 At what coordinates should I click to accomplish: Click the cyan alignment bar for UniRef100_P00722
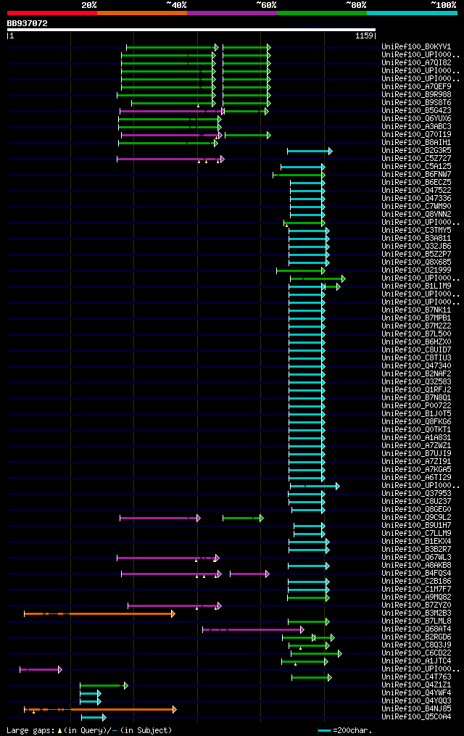307,407
